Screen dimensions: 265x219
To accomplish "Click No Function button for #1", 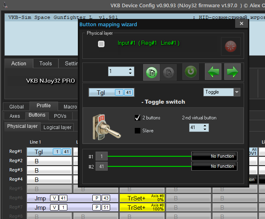I will point(214,156).
